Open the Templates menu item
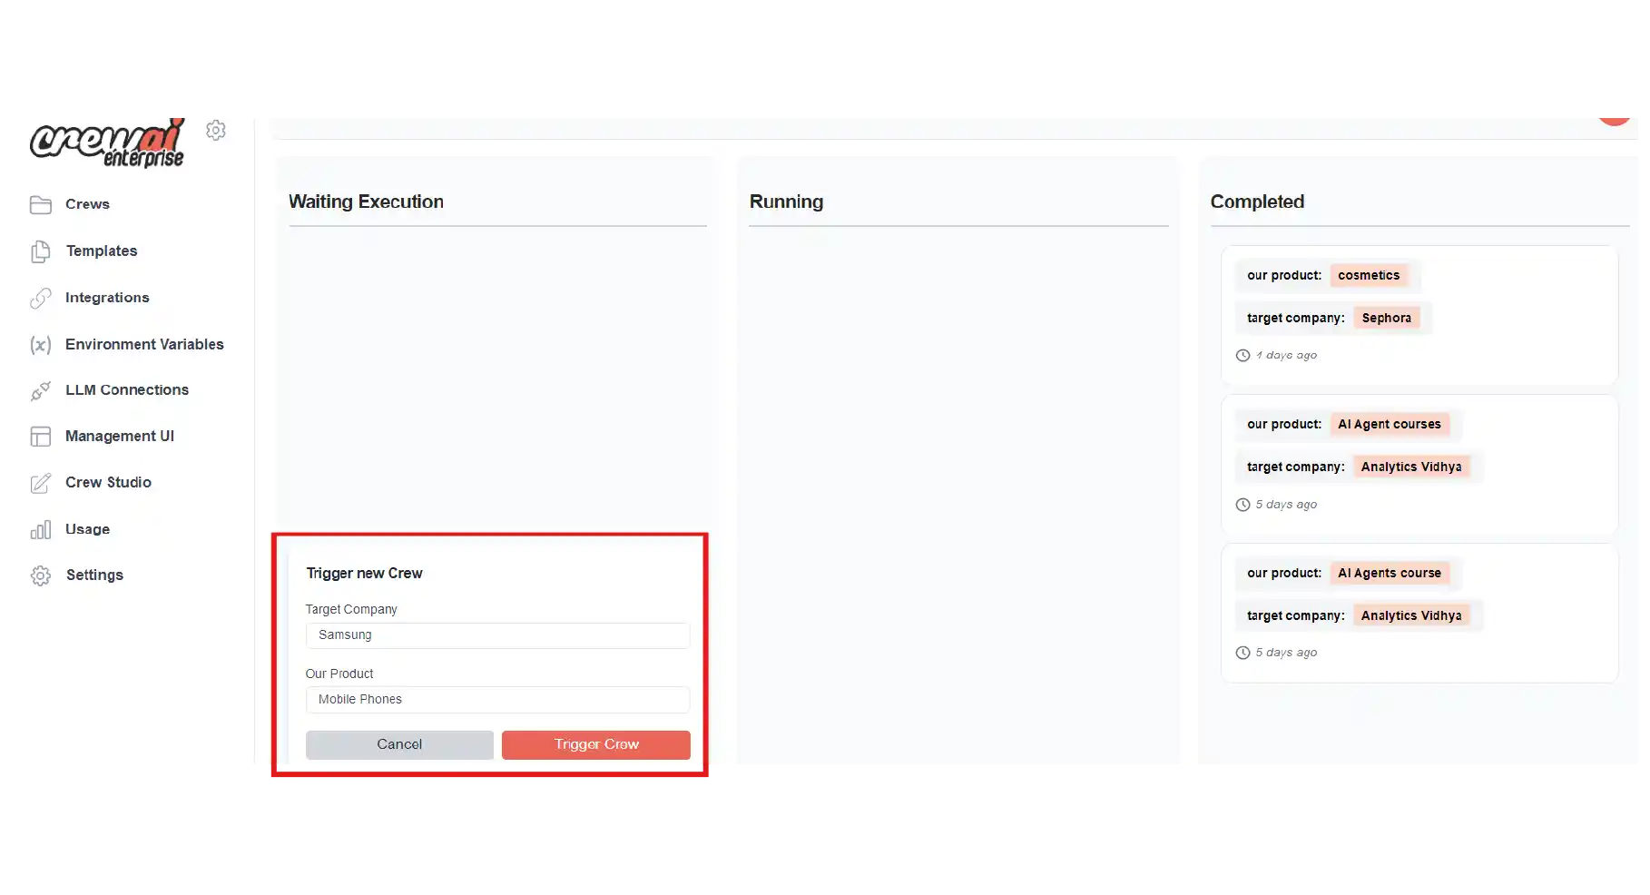Screen dimensions: 1650x895 (102, 251)
